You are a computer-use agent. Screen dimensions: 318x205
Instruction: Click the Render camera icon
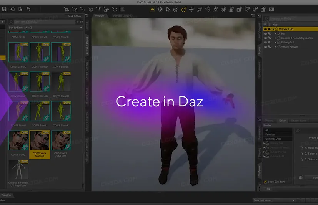pyautogui.click(x=271, y=9)
